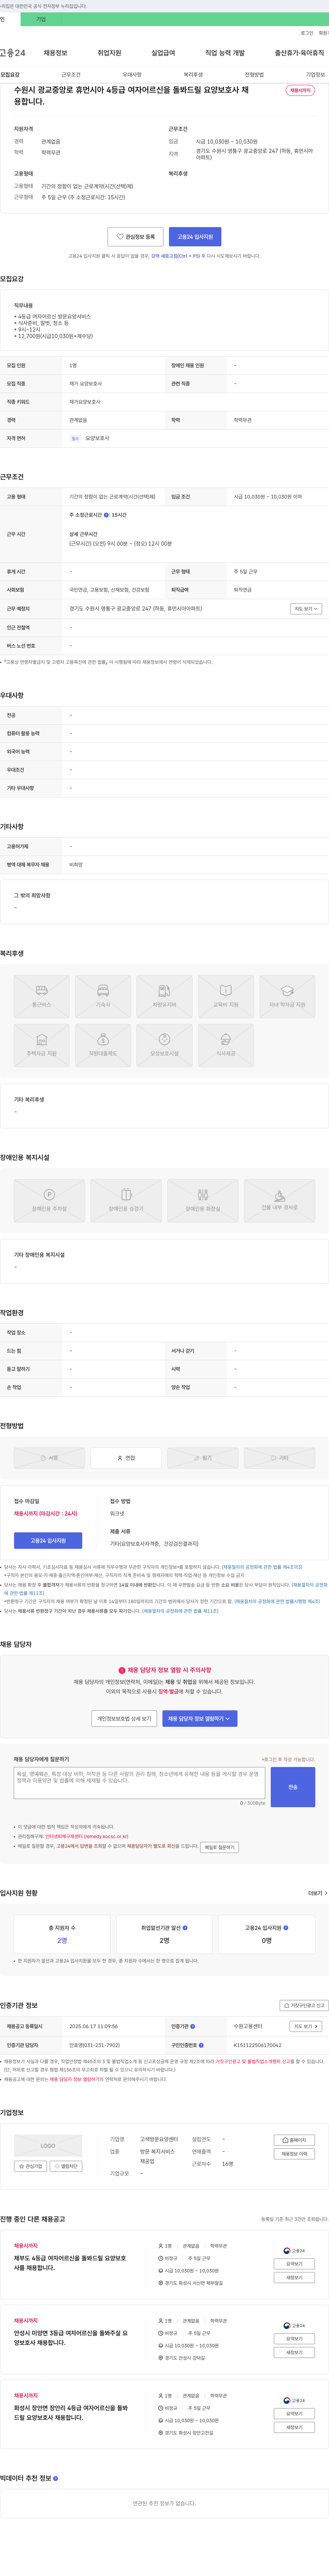This screenshot has width=329, height=2549.
Task: Click the 고용24 logo
Action: [13, 53]
